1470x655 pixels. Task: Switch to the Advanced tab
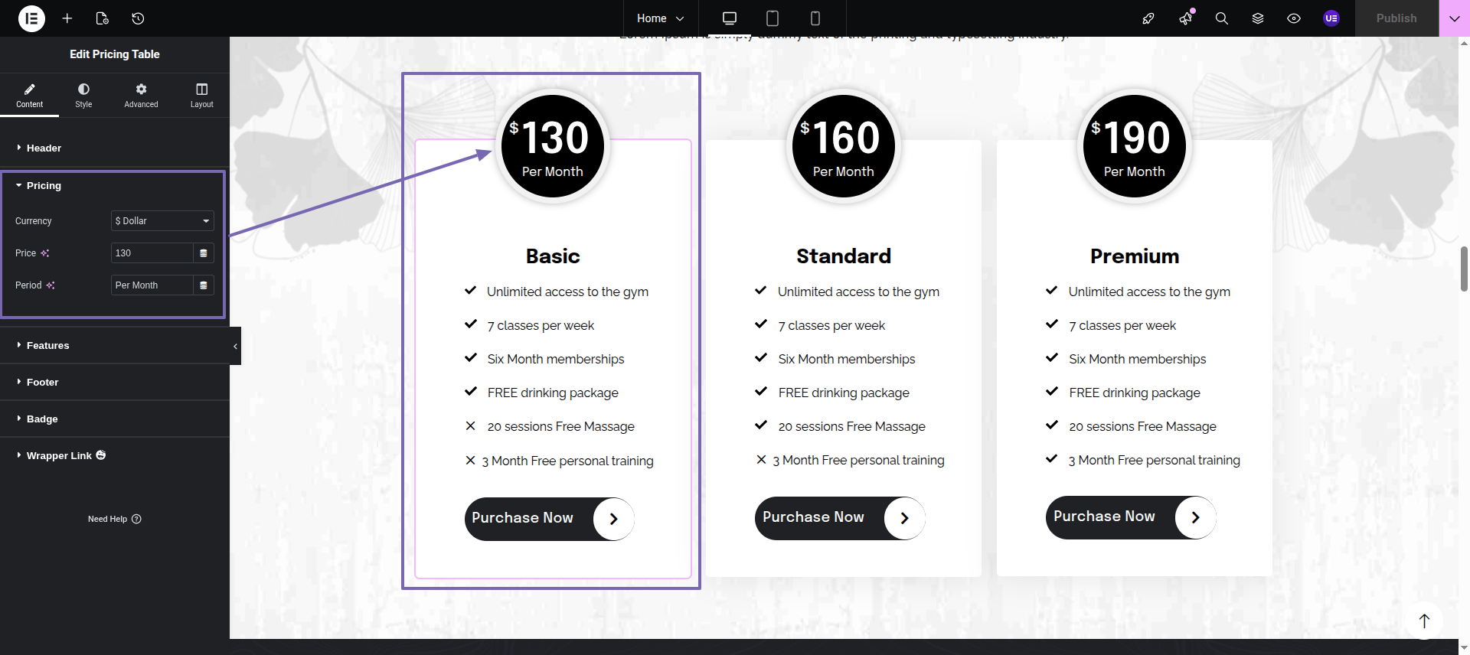(x=141, y=95)
